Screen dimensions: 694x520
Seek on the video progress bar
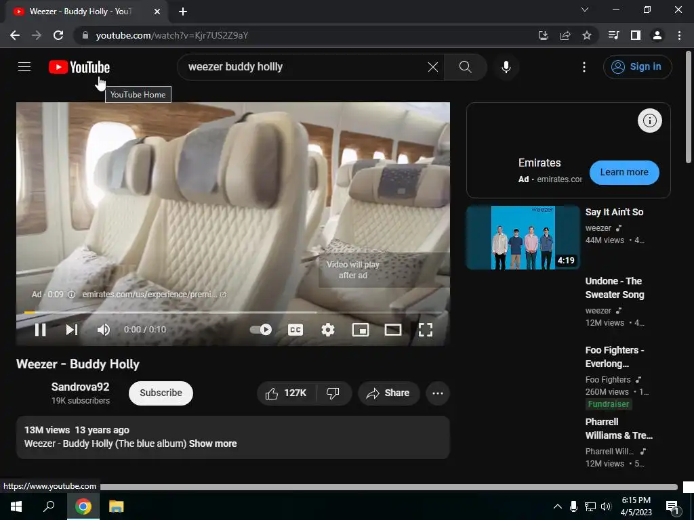point(233,312)
